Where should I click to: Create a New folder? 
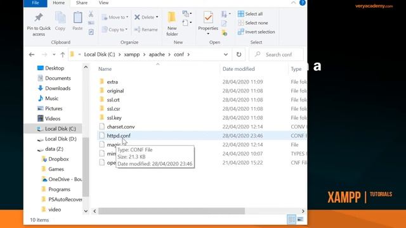coord(172,24)
